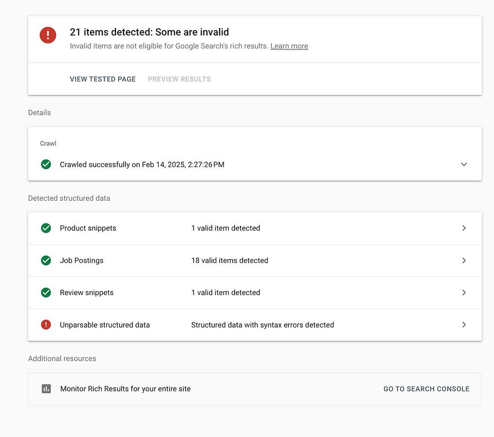Click the green checkmark next to Crawled successfully
The image size is (494, 437).
pos(46,165)
